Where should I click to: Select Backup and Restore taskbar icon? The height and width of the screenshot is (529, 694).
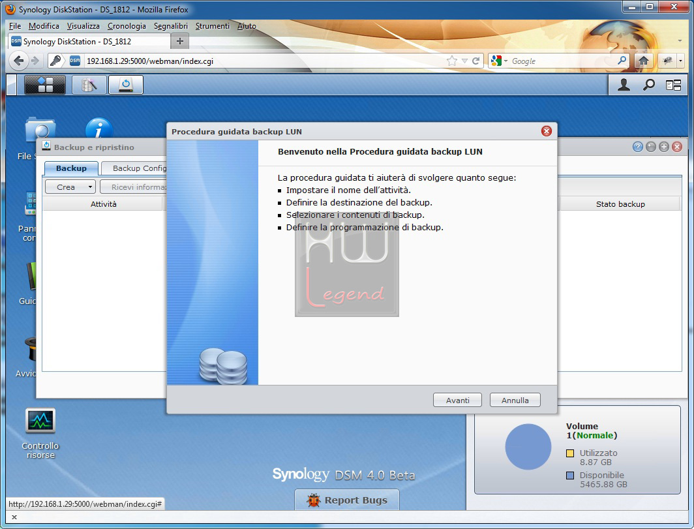pyautogui.click(x=126, y=85)
